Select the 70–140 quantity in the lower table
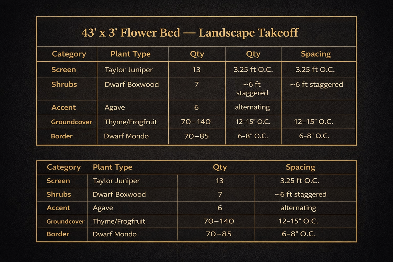393x262 pixels. [x=219, y=221]
